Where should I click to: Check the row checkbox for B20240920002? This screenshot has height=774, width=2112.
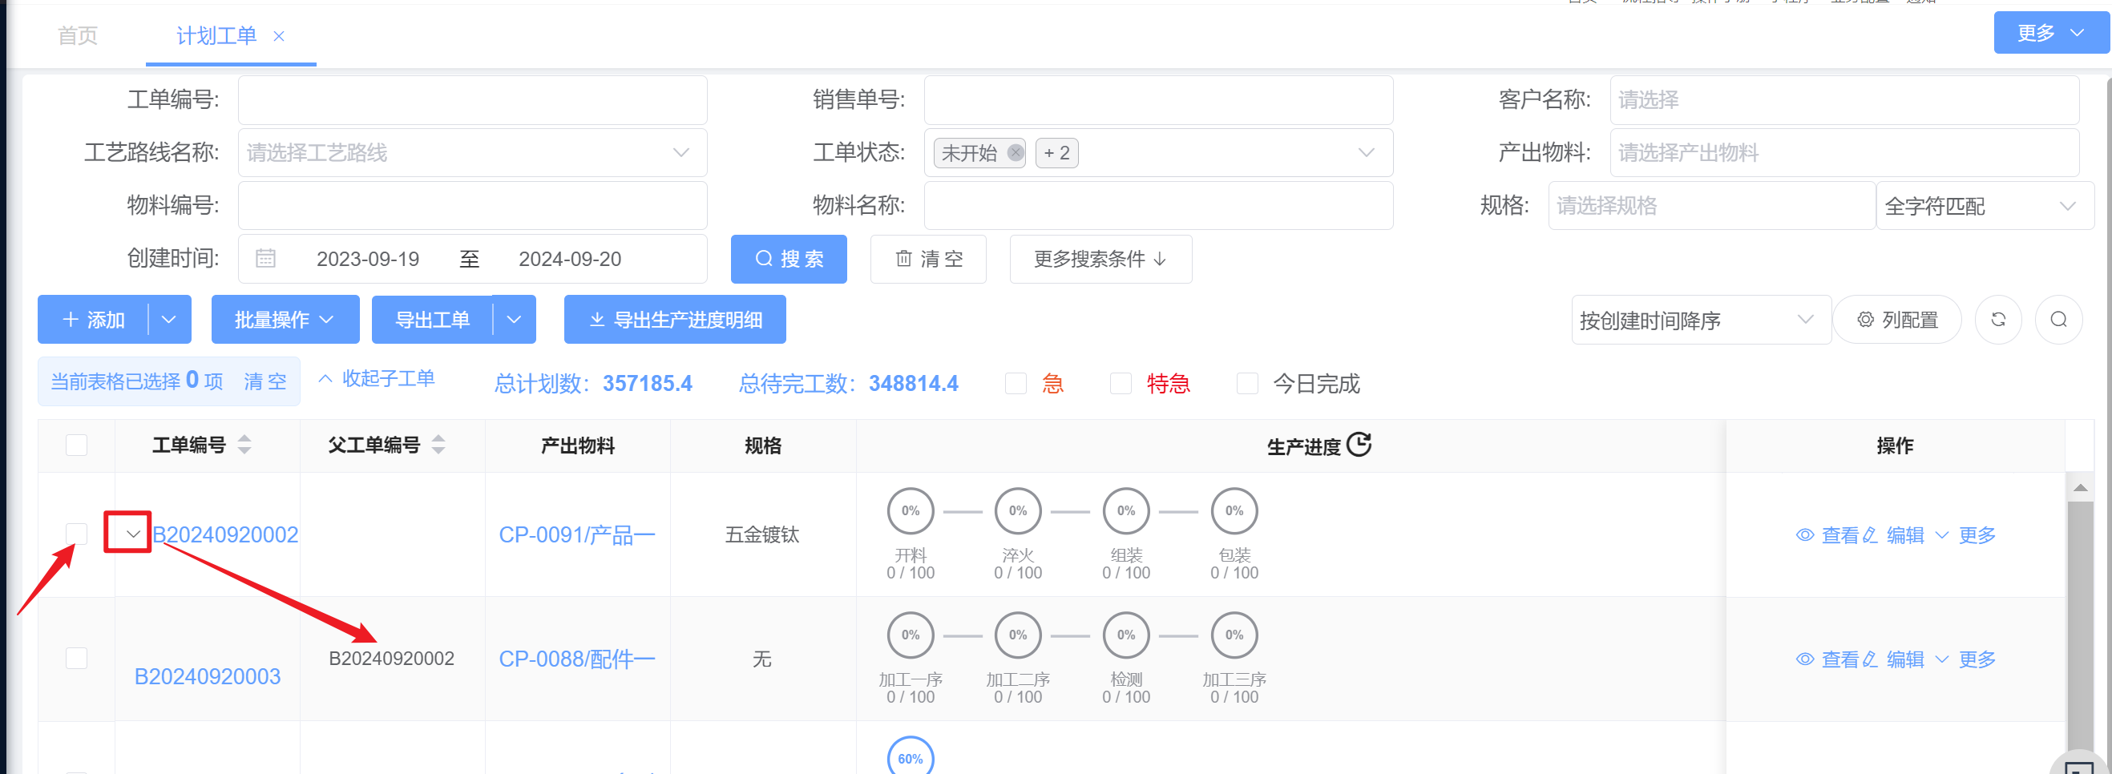click(x=76, y=534)
